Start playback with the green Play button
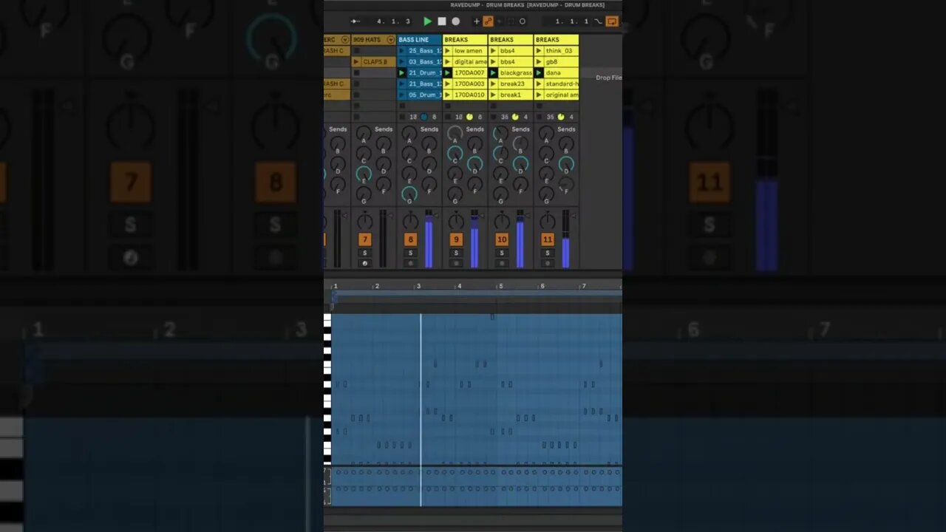Image resolution: width=946 pixels, height=532 pixels. [x=427, y=21]
